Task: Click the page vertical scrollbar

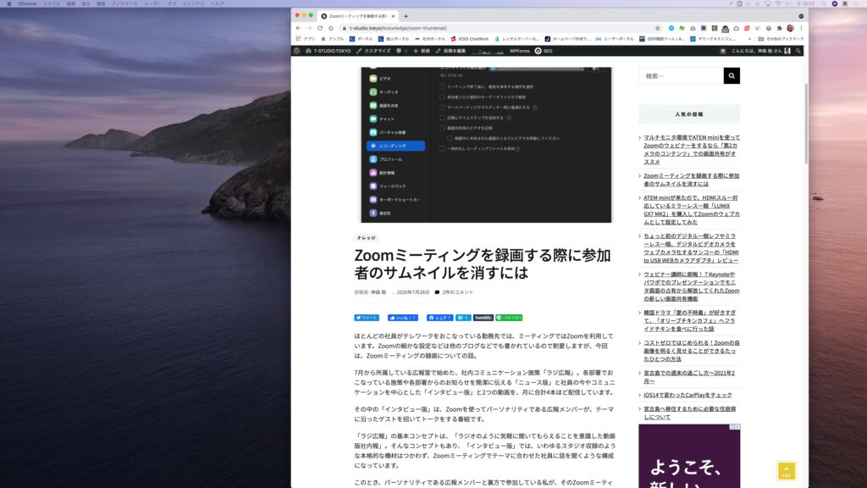Action: (806, 123)
